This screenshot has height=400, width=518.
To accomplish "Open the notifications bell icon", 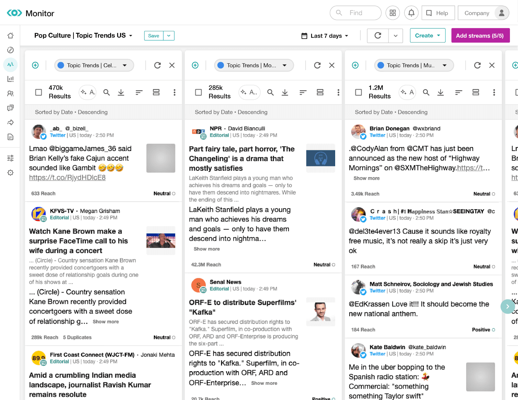I will 411,13.
